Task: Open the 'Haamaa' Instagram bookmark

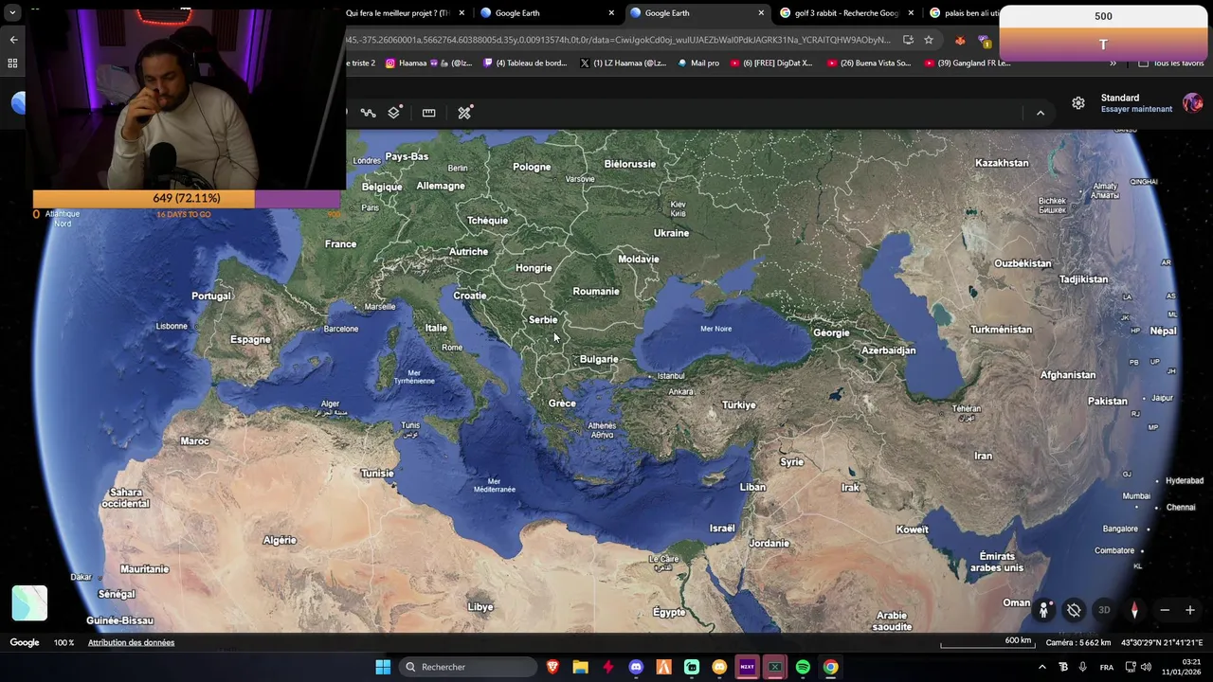Action: click(428, 63)
